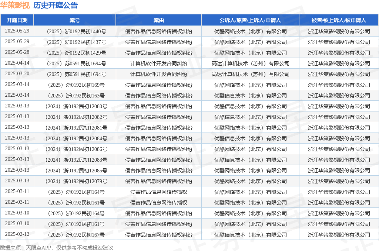The width and height of the screenshot is (379, 251).
Task: Click the date 2025-03-20
Action: point(17,73)
